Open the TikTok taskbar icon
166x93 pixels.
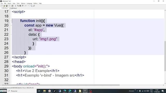pos(55,91)
